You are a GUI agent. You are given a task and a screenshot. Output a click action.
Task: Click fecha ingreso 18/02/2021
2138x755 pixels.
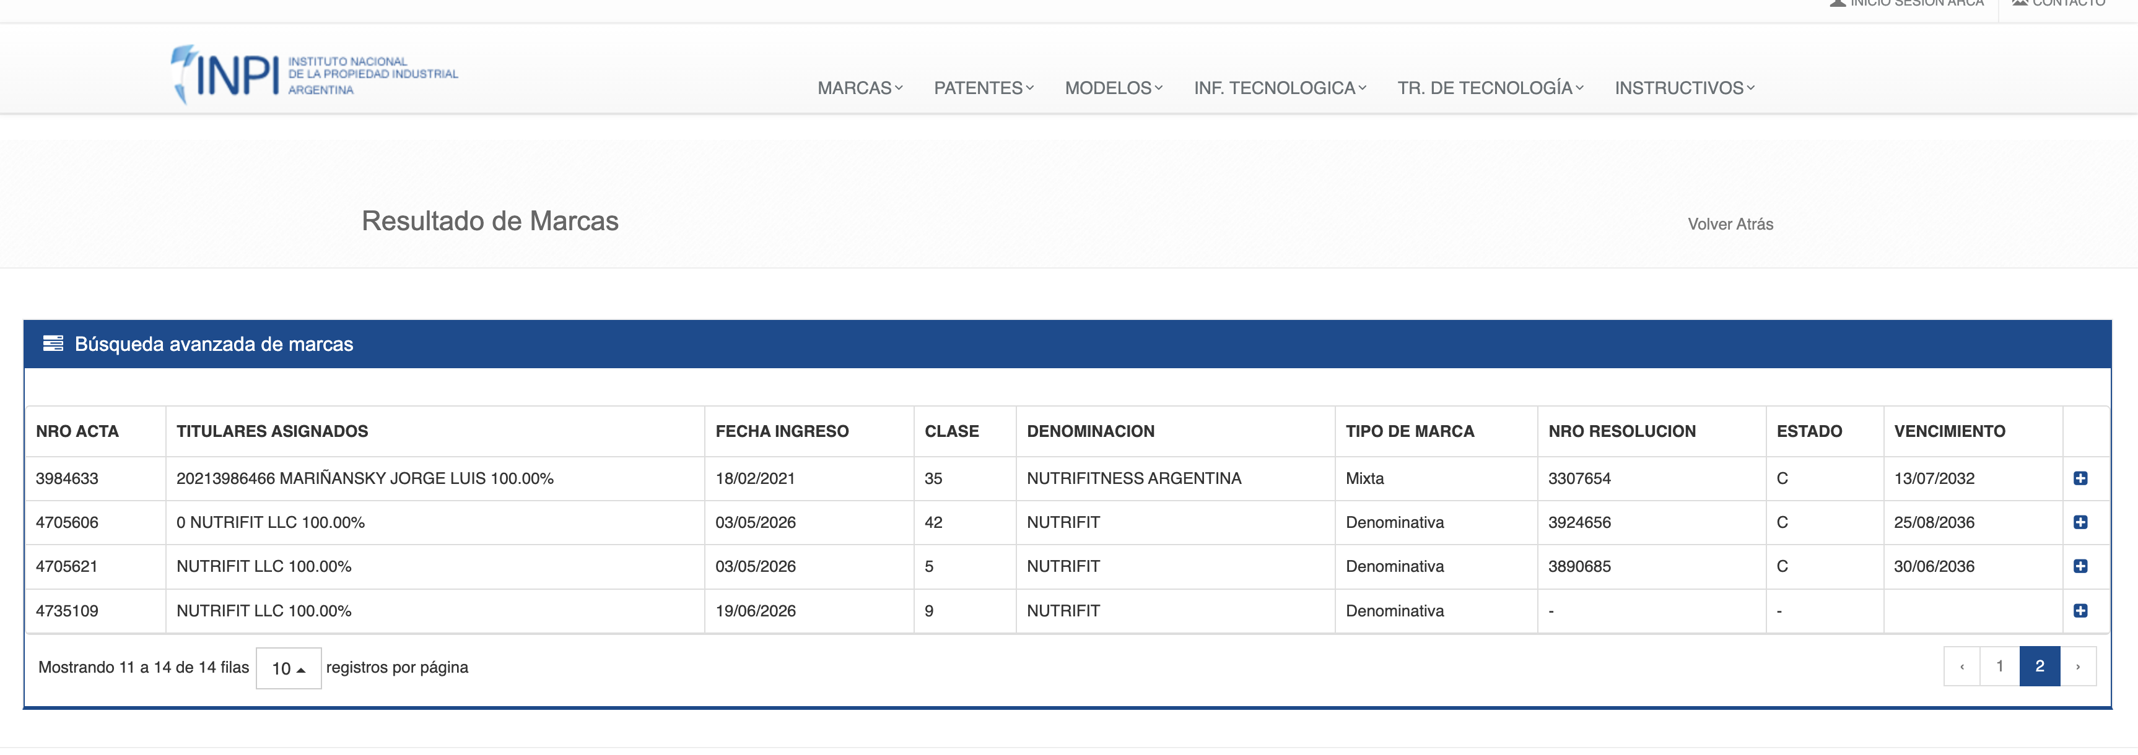point(755,479)
